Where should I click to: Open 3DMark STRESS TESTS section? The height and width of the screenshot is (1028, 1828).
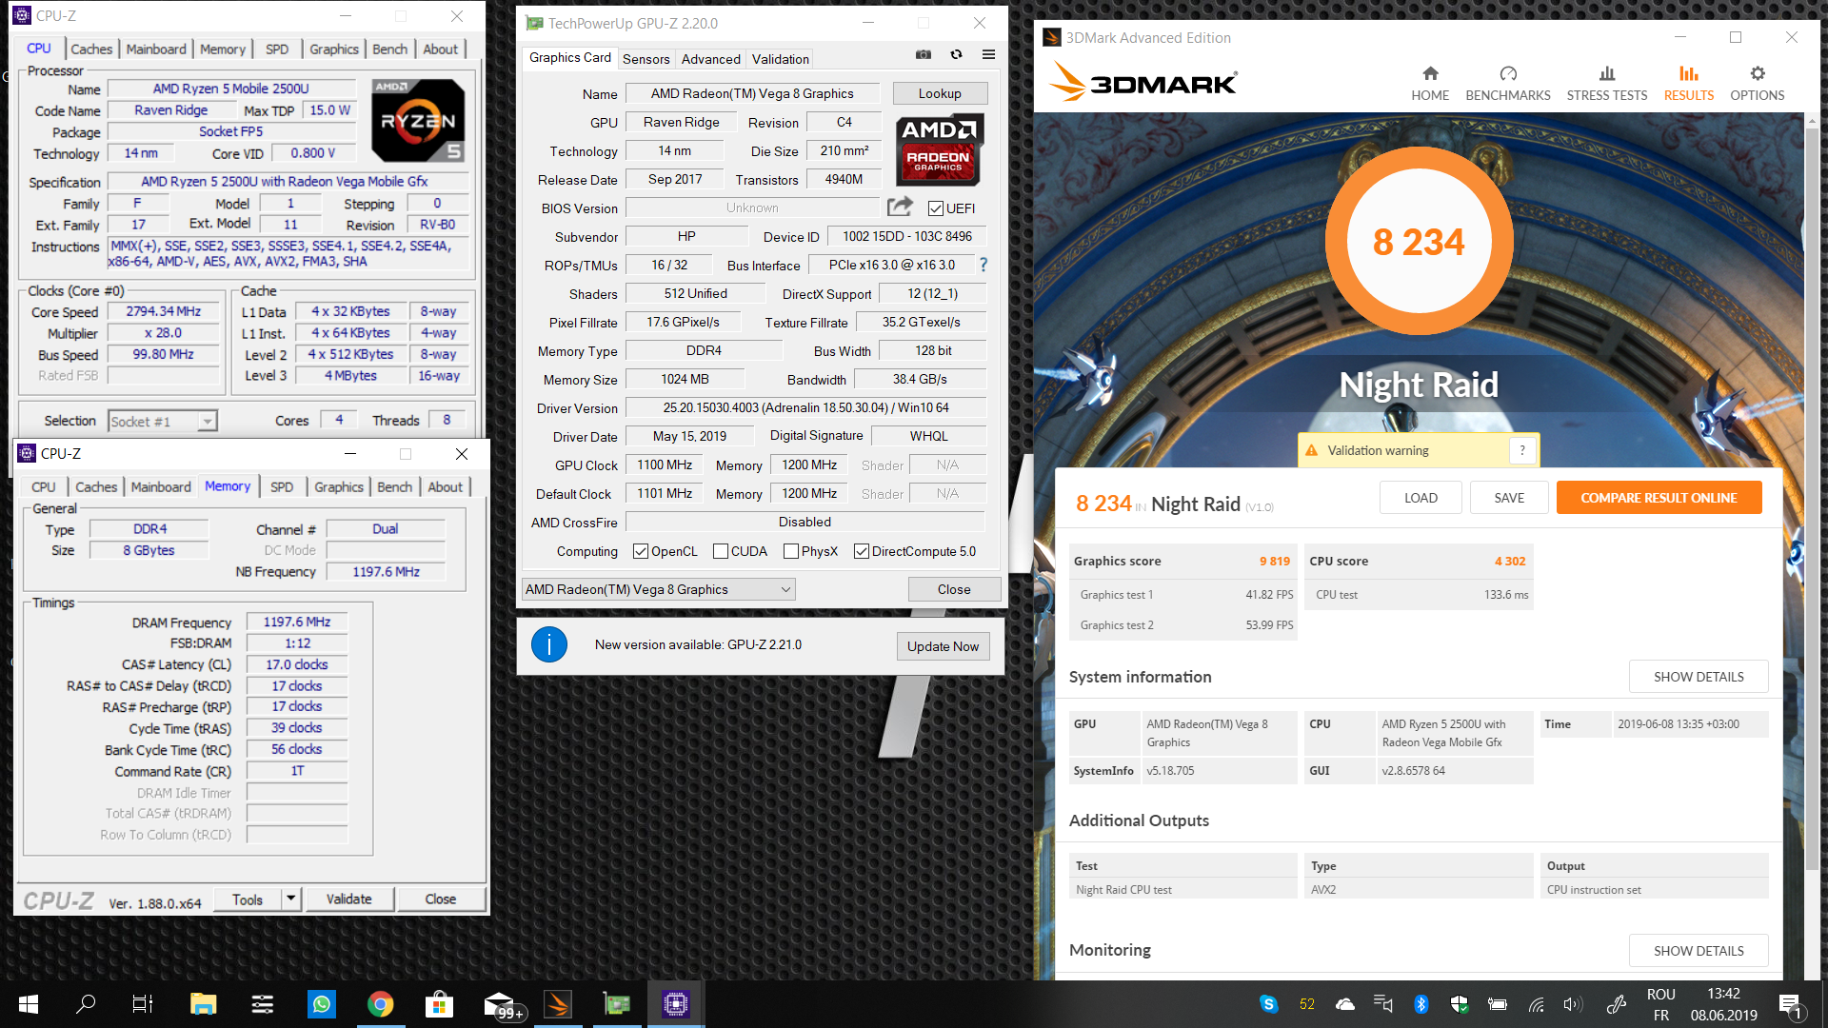pyautogui.click(x=1607, y=84)
